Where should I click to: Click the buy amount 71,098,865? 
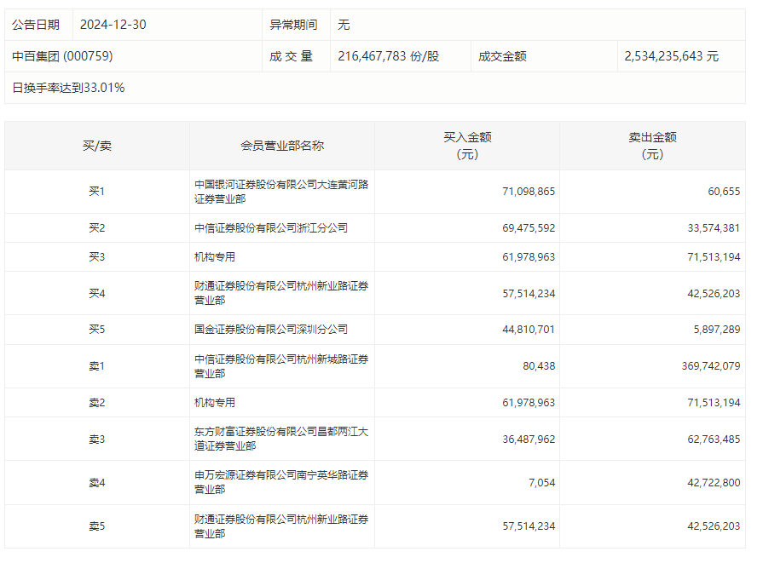(x=529, y=192)
